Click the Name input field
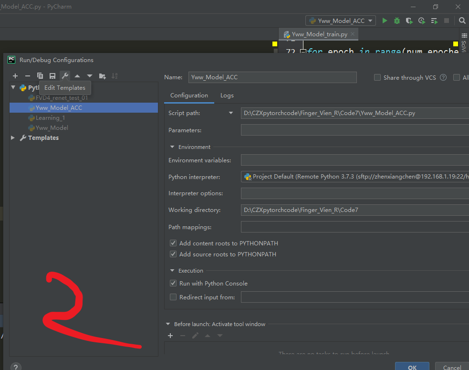This screenshot has height=370, width=469. (x=272, y=77)
